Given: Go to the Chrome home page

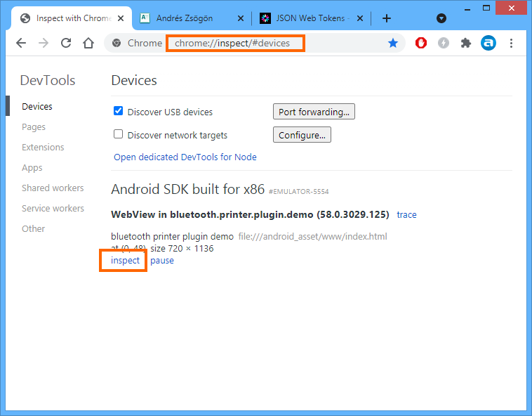Looking at the screenshot, I should 88,43.
